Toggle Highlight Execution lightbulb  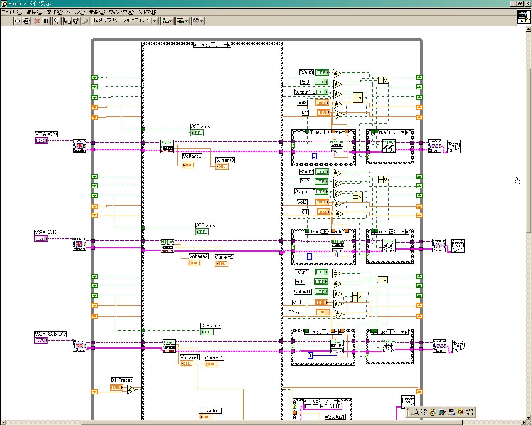pyautogui.click(x=57, y=21)
